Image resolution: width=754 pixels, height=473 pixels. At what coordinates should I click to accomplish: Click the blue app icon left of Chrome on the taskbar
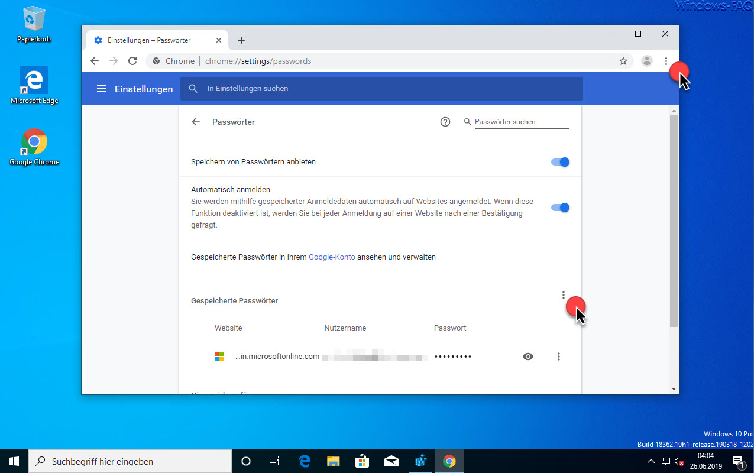click(x=420, y=461)
